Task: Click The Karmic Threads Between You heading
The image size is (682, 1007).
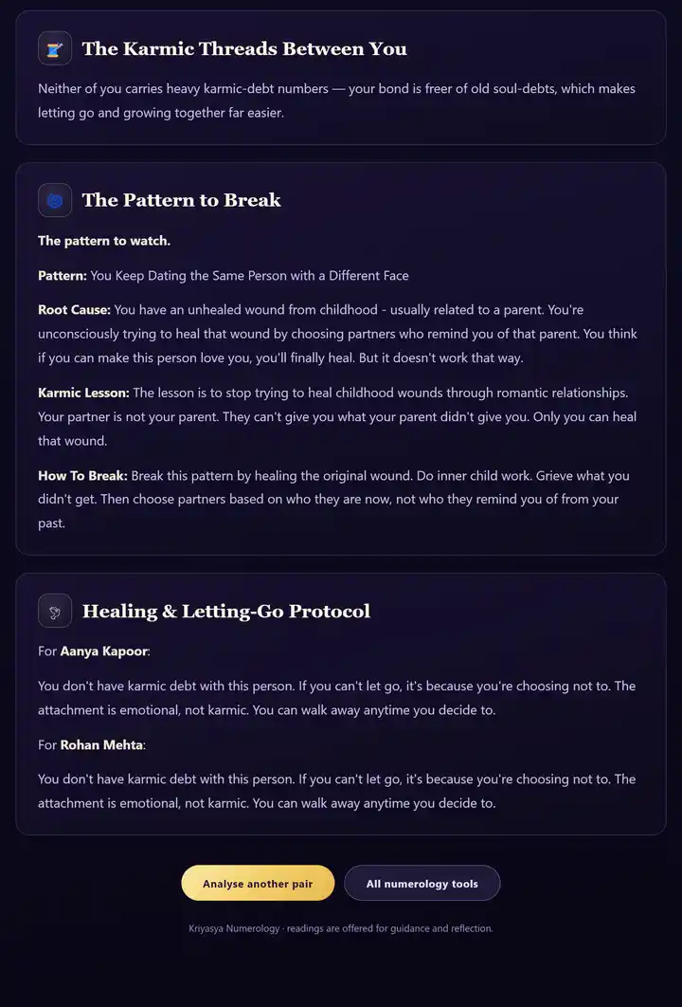Action: [x=244, y=48]
